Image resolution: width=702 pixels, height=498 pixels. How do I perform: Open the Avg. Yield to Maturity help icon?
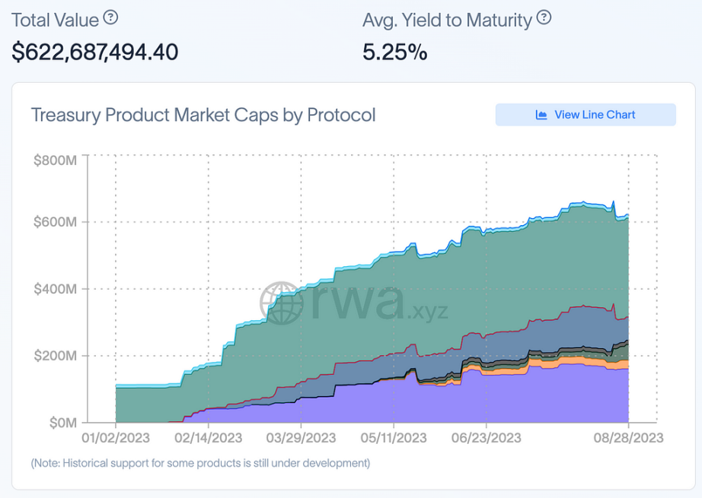[x=544, y=17]
